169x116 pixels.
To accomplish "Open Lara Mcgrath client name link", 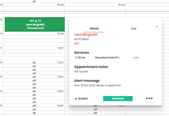I will coord(86,34).
